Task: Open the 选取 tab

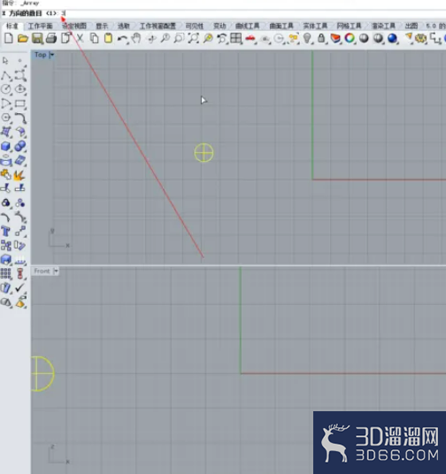Action: (x=124, y=26)
